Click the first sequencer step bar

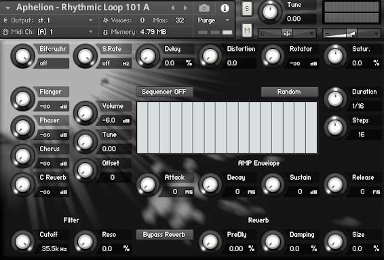tap(142, 128)
